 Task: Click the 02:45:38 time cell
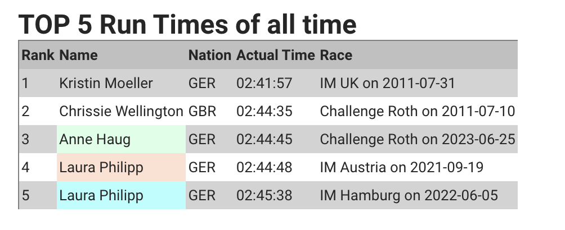(276, 195)
